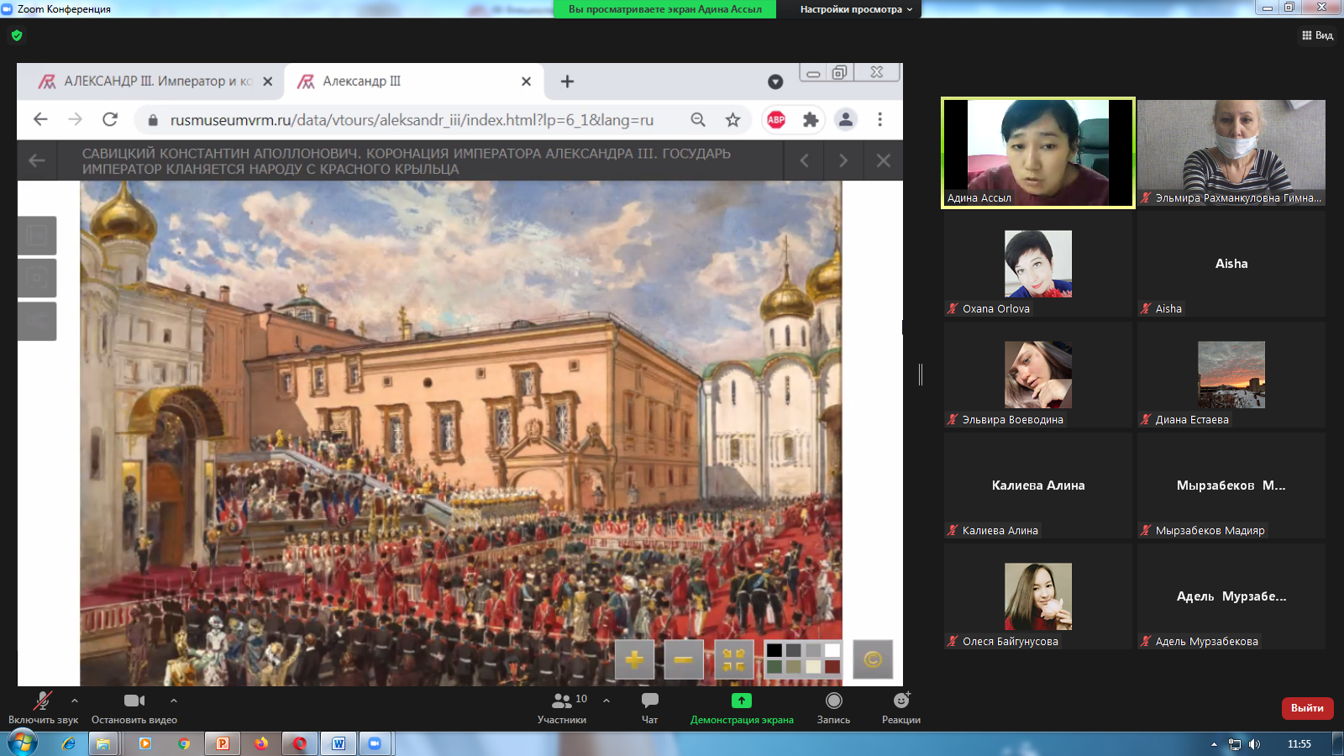
Task: Click the 'Вы просматриваете экран Адина Ассыл' banner
Action: [x=665, y=9]
